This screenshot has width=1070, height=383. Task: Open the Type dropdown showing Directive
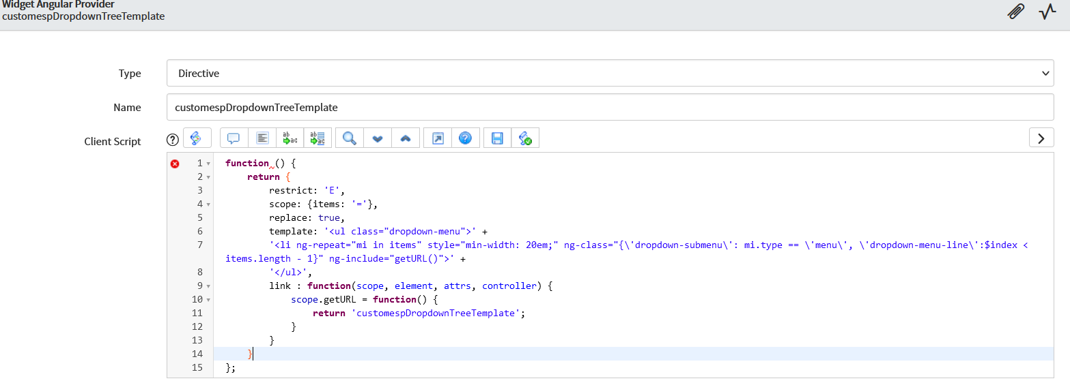(610, 73)
